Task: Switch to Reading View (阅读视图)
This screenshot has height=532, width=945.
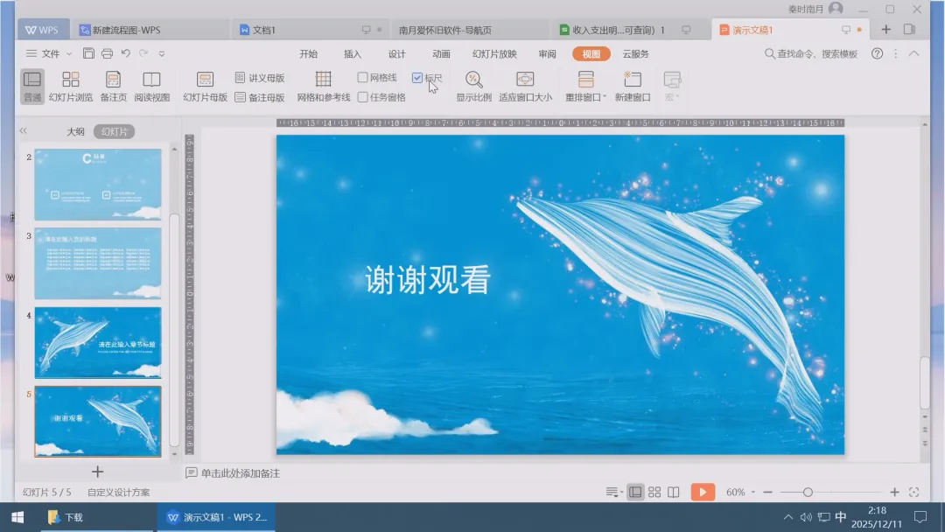Action: (x=151, y=86)
